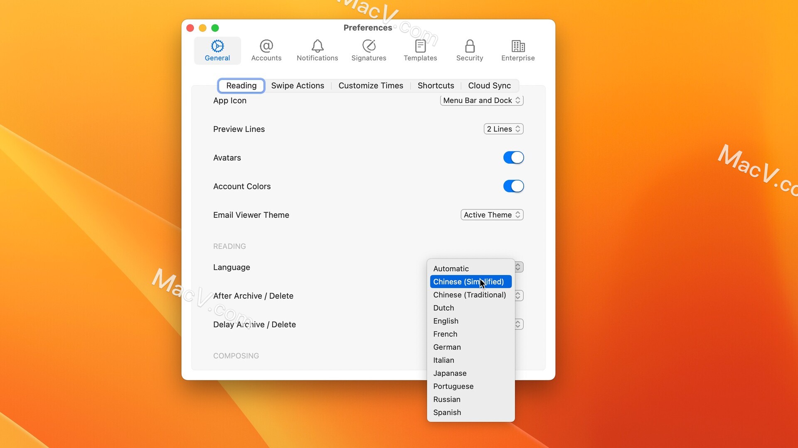Switch to the Customize Times tab
Viewport: 798px width, 448px height.
coord(371,85)
